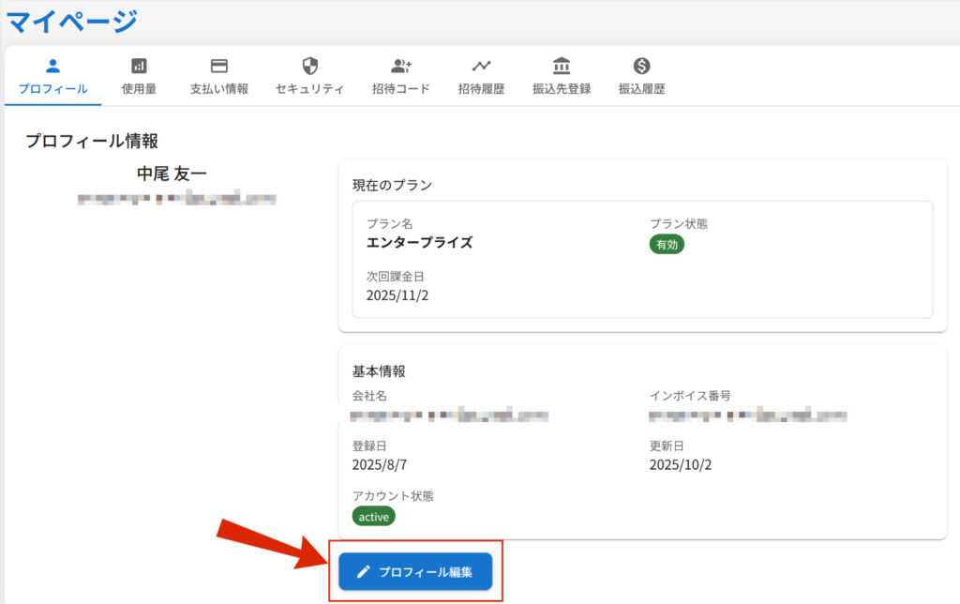Open the 振込履歴 tab label
960x604 pixels.
click(641, 90)
